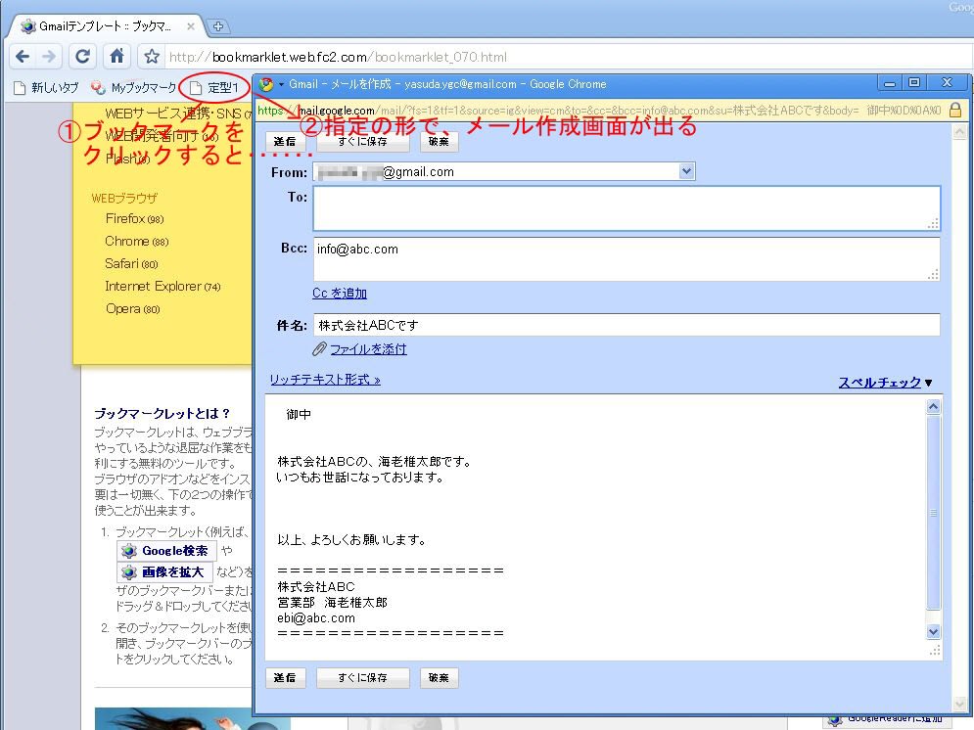Switch to リッチテキスト形式 mode
The height and width of the screenshot is (730, 974).
pyautogui.click(x=324, y=380)
